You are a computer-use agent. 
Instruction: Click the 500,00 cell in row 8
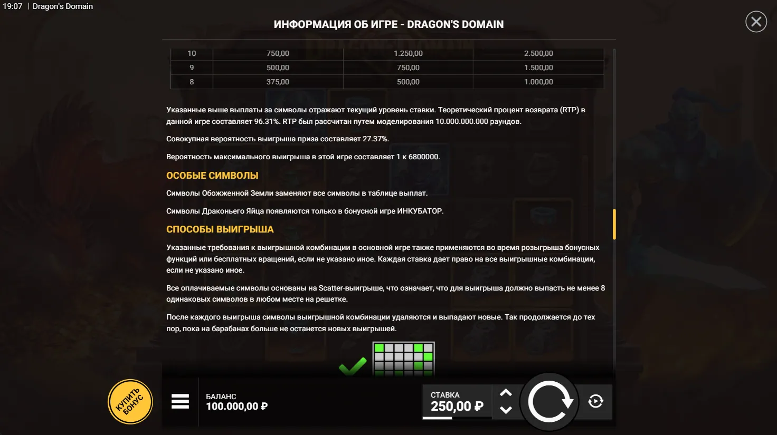click(408, 82)
